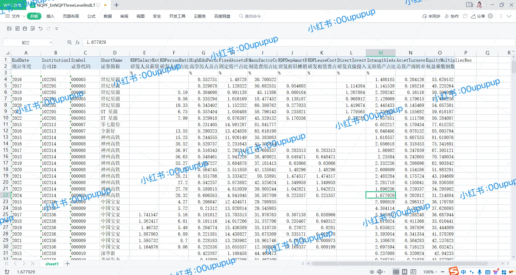Go to next sheet using navigation arrow
Viewport: 516px width, 275px height.
24,264
